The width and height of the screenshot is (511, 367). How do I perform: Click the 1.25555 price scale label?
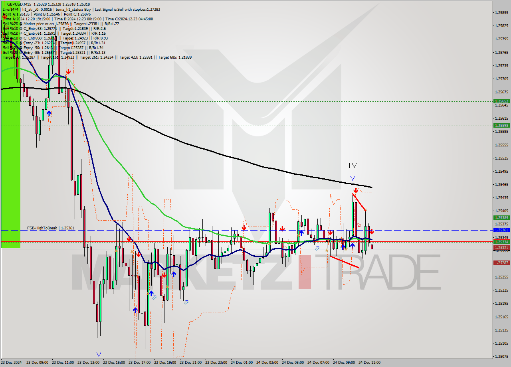point(501,145)
